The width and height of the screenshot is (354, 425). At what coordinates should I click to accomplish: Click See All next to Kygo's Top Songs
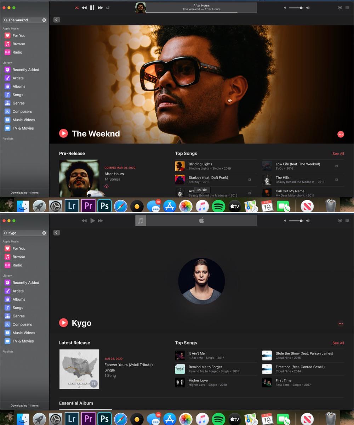[338, 343]
